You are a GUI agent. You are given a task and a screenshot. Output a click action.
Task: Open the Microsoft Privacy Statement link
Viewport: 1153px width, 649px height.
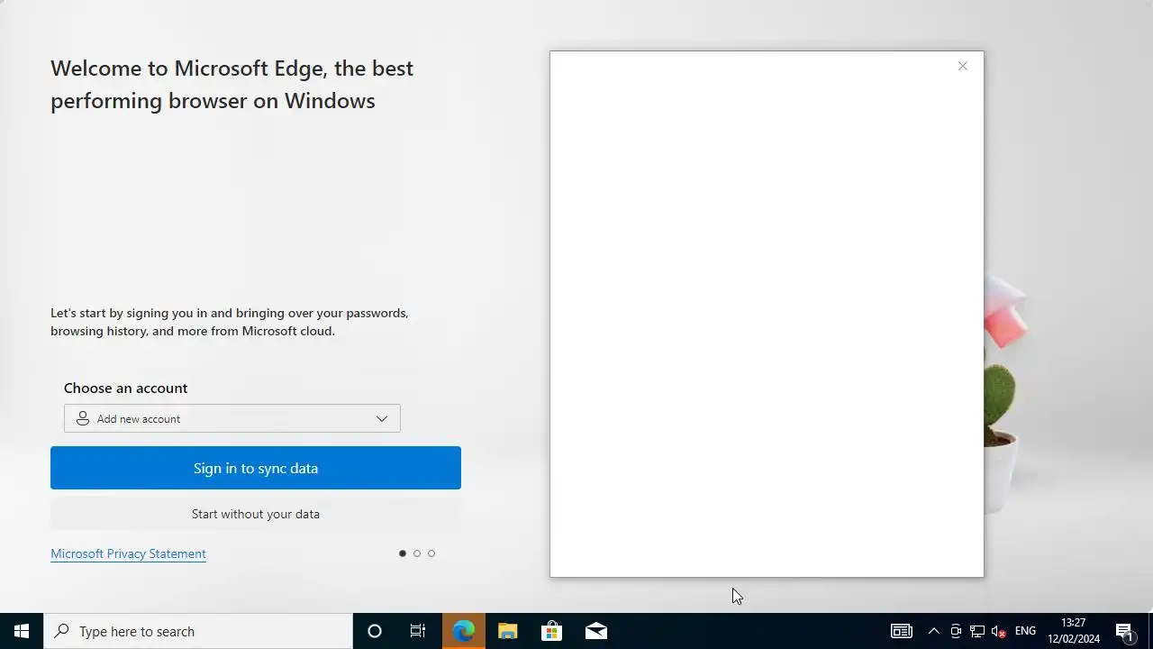coord(128,553)
